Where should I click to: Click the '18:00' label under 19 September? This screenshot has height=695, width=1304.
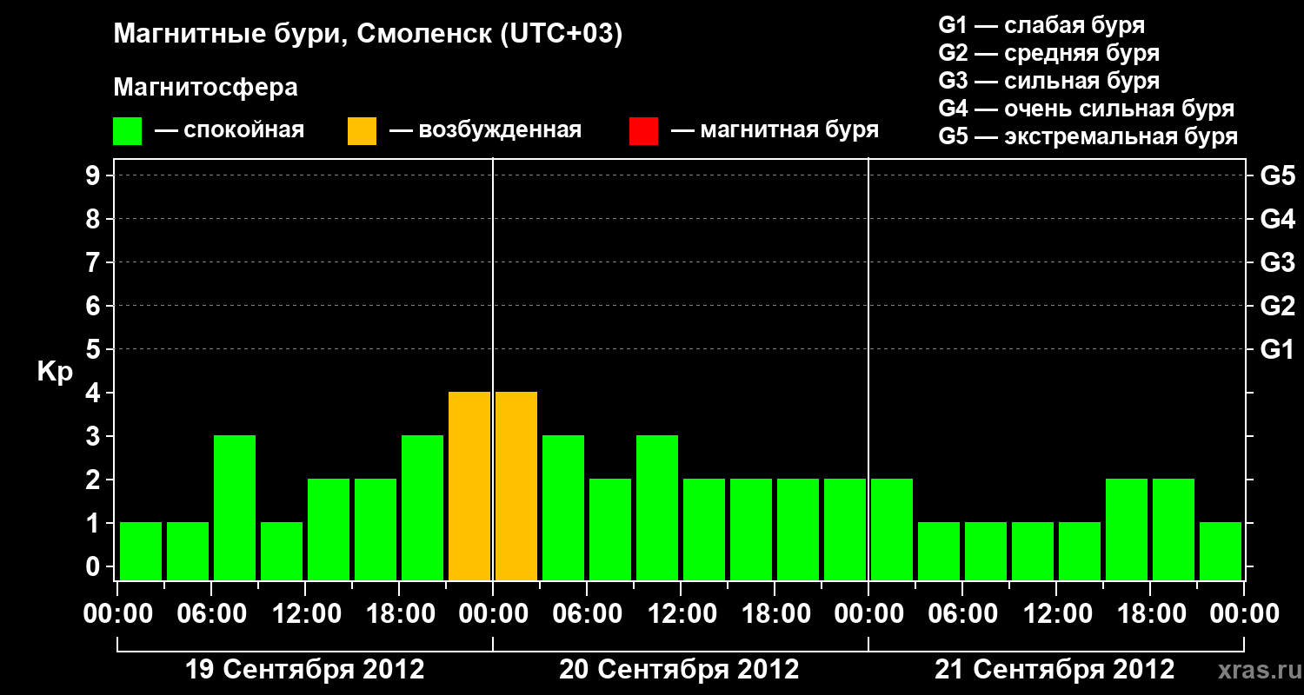tap(400, 614)
